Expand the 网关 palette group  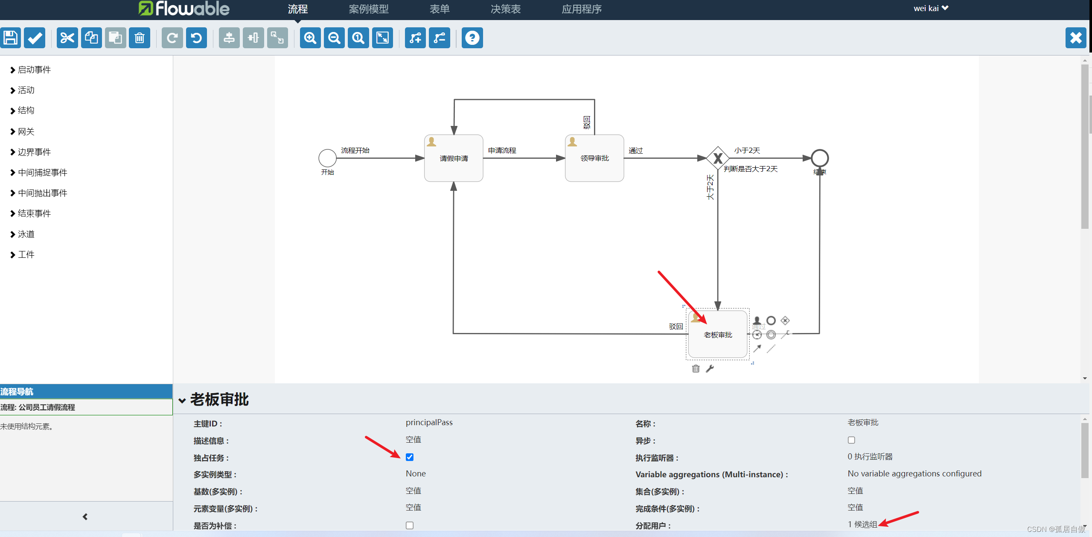point(23,131)
